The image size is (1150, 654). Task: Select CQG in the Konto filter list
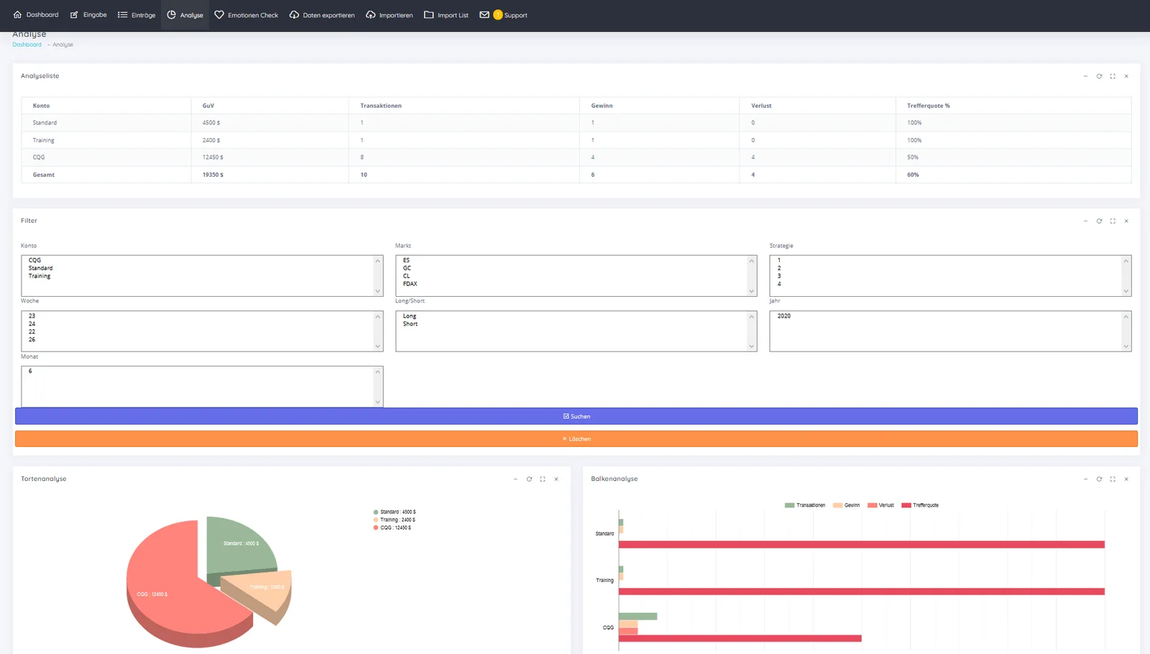pos(34,260)
